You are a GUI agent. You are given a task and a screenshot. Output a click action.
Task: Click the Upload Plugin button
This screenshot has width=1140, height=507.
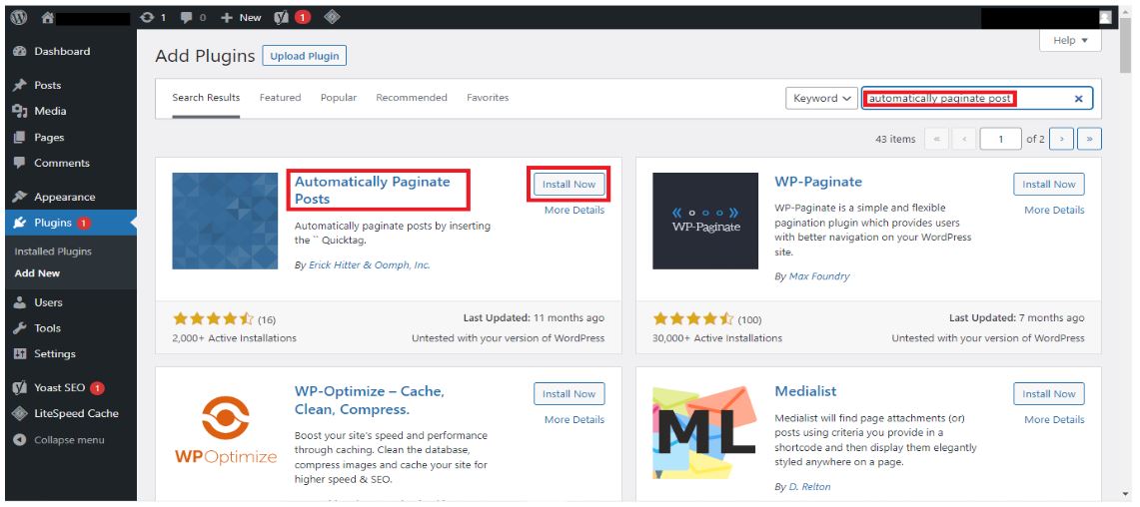(x=305, y=56)
